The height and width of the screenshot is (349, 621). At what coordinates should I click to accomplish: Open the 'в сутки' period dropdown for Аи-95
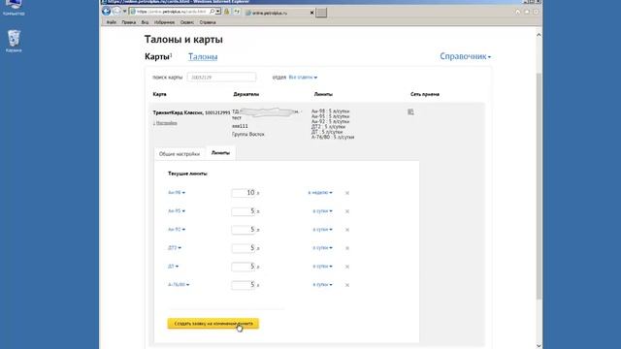(x=322, y=211)
